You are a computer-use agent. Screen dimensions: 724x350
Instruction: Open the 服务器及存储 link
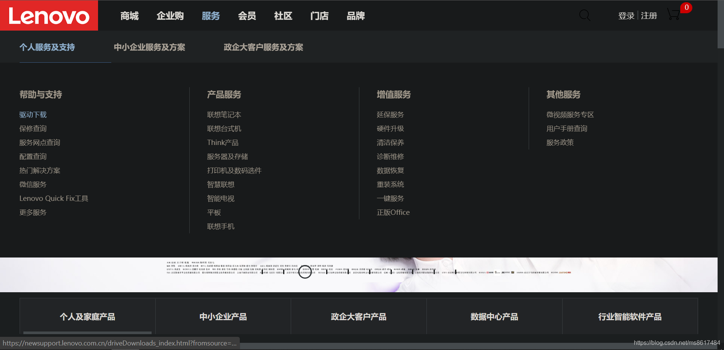tap(227, 157)
